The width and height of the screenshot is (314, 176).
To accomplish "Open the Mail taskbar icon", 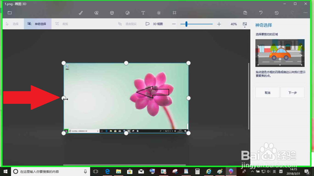I will pyautogui.click(x=141, y=171).
